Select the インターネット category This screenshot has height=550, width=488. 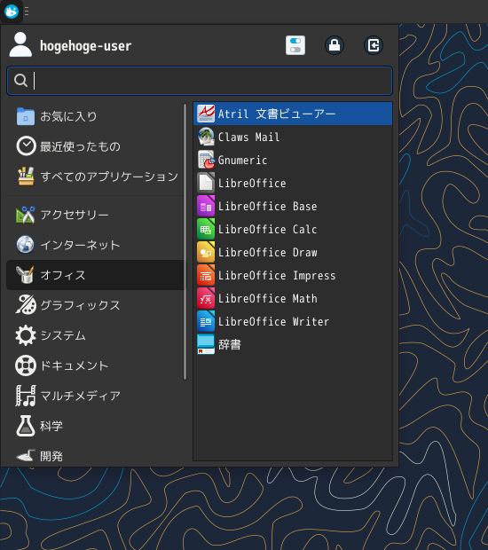pyautogui.click(x=95, y=245)
